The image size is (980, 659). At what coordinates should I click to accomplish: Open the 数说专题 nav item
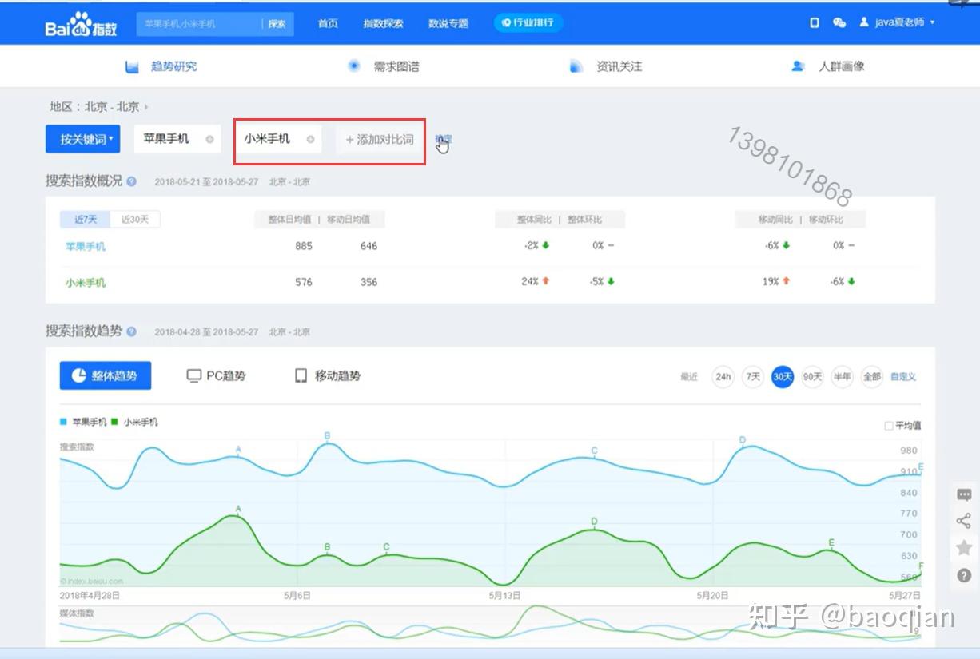448,24
